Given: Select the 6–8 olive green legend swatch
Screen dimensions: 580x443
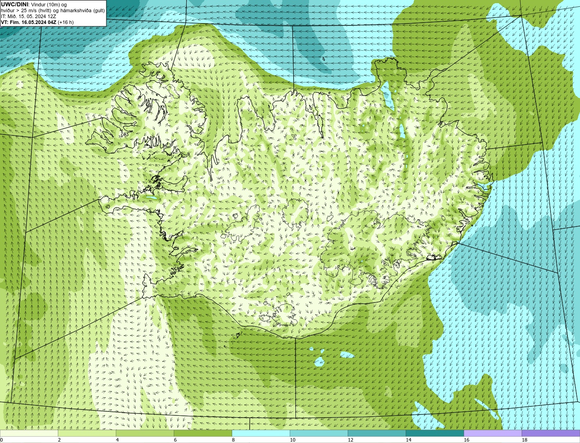Looking at the screenshot, I should click(x=203, y=433).
